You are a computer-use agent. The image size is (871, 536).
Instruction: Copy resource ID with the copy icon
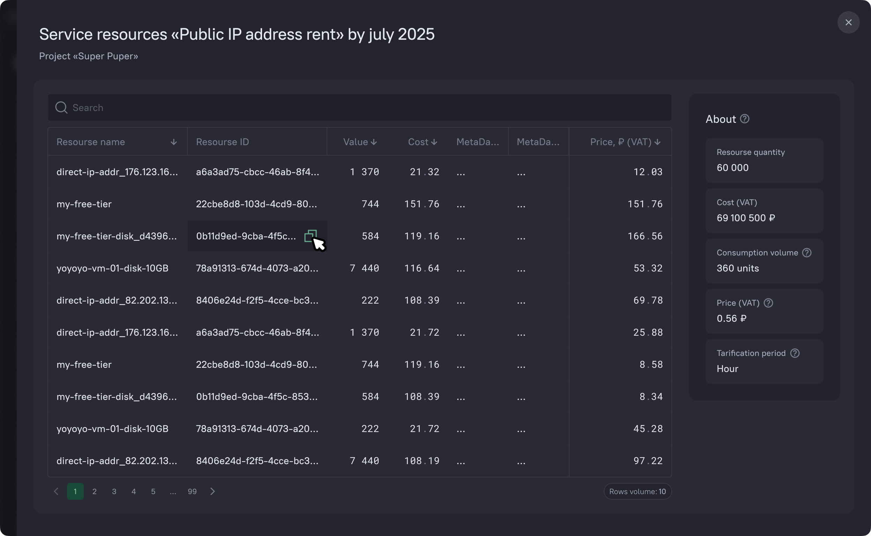(x=310, y=236)
